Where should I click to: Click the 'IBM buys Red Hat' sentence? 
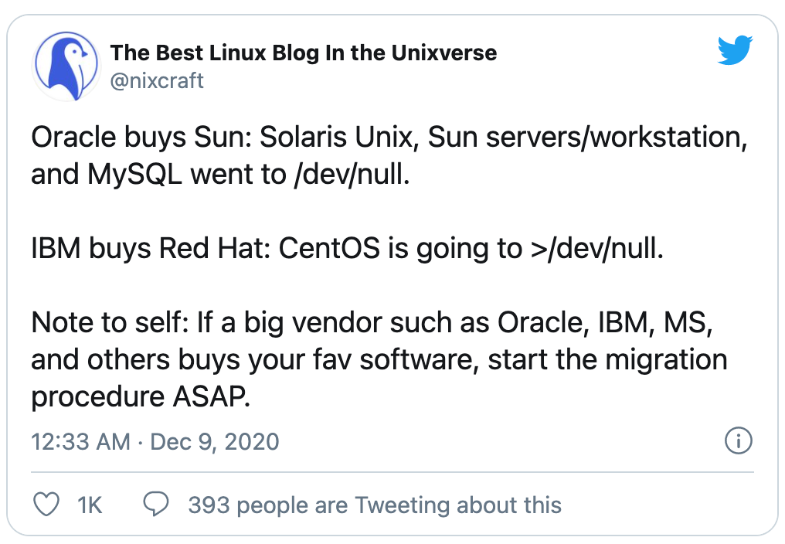[151, 250]
